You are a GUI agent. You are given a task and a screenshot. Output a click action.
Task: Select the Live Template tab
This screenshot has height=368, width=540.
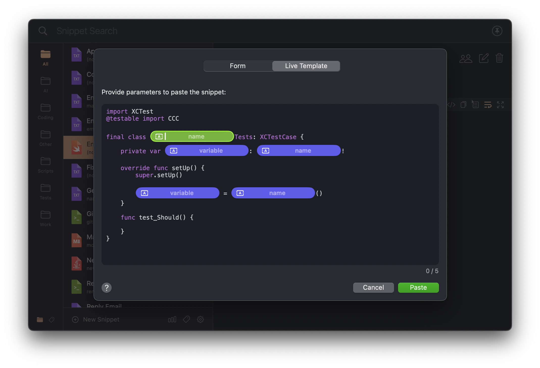click(306, 66)
